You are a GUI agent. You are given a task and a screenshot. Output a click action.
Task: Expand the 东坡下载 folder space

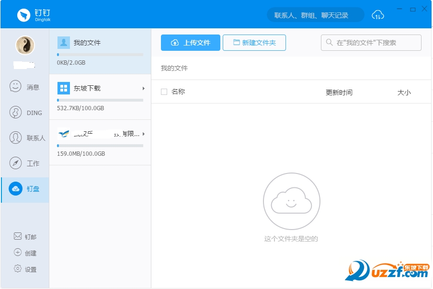[143, 88]
